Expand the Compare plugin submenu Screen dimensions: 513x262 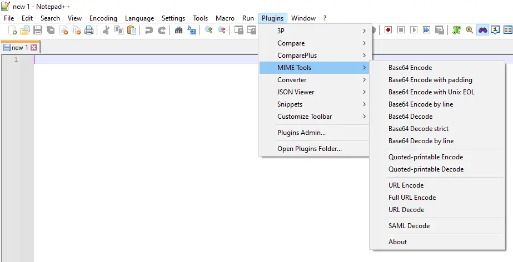coord(315,43)
